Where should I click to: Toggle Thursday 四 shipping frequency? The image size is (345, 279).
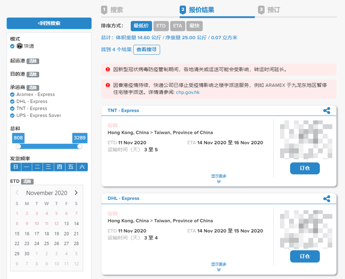60,167
